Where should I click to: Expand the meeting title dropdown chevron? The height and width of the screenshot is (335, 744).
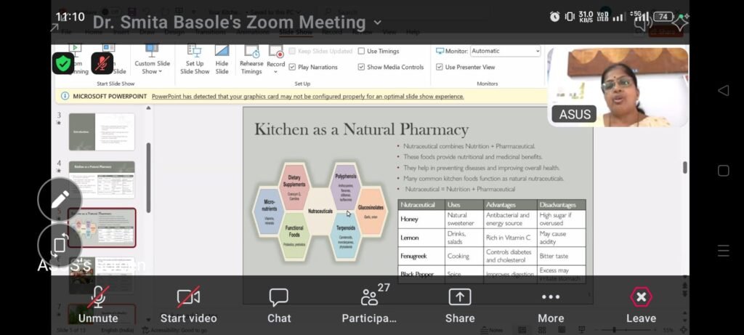pyautogui.click(x=377, y=23)
